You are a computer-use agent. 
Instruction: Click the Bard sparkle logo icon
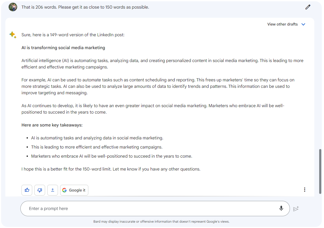(13, 35)
